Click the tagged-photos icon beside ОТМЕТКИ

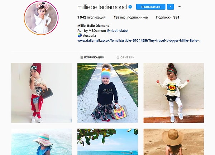(x=118, y=57)
